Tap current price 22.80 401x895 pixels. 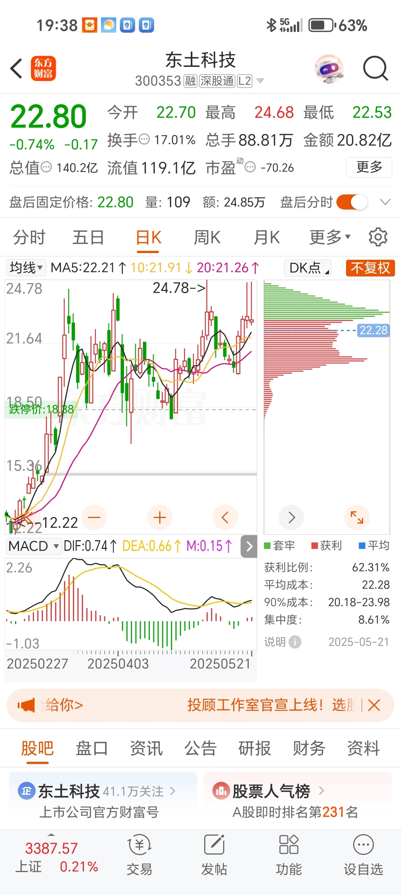point(48,117)
